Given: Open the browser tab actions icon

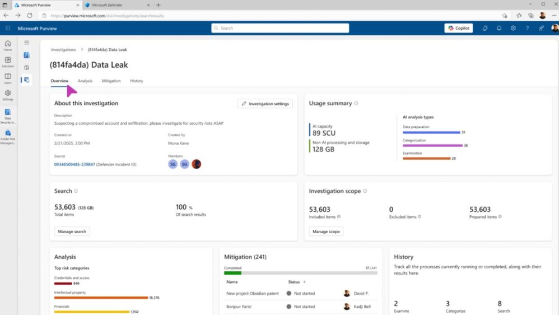Looking at the screenshot, I should tap(5, 5).
